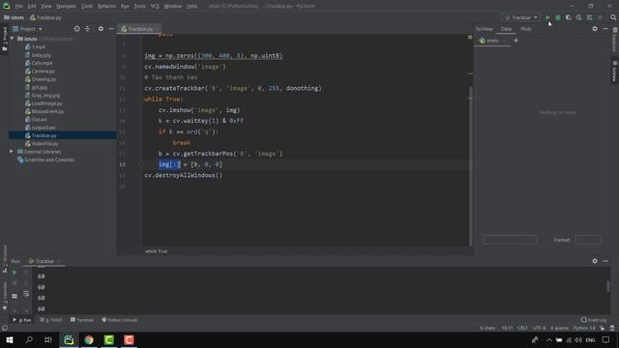619x348 pixels.
Task: Click the profiler icon in top toolbar
Action: click(578, 17)
